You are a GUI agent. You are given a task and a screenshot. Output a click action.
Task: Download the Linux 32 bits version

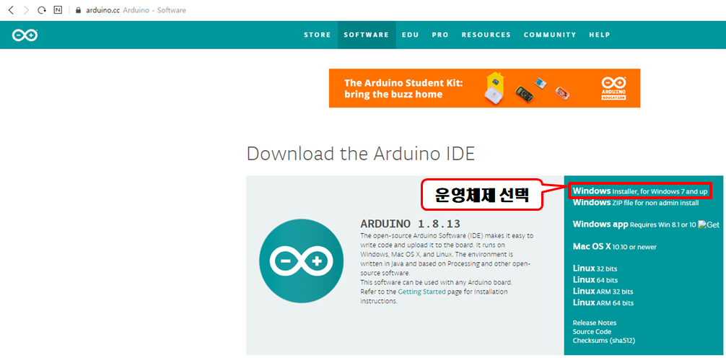pyautogui.click(x=595, y=268)
